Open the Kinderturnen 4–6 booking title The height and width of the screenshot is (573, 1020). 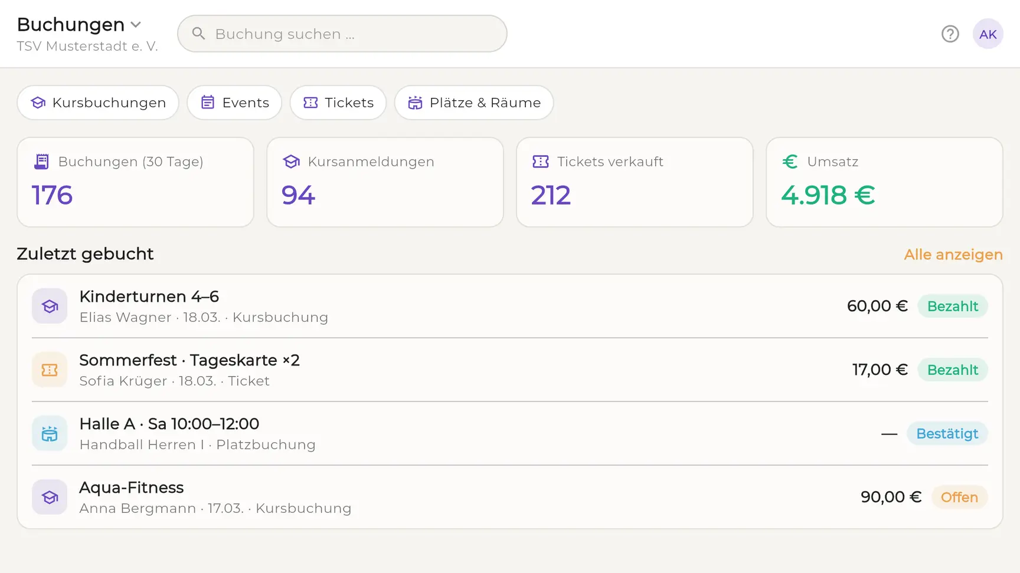pos(149,297)
